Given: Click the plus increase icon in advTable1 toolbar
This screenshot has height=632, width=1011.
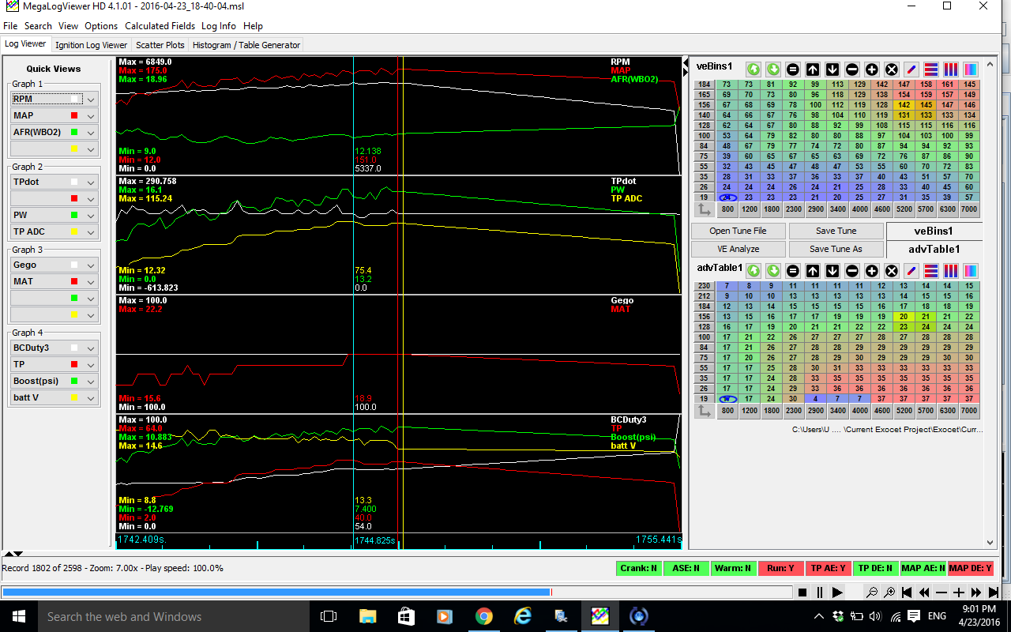Looking at the screenshot, I should click(872, 271).
